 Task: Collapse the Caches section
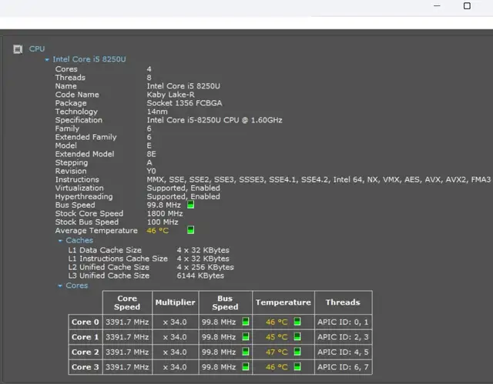pyautogui.click(x=60, y=241)
